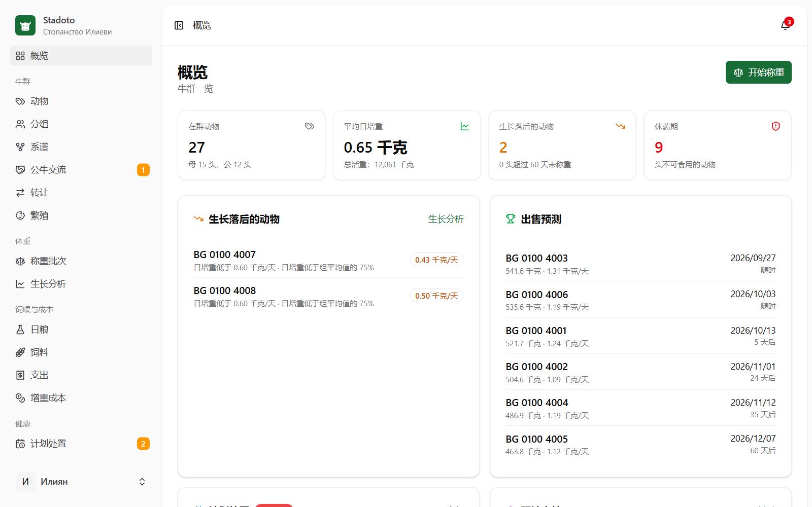This screenshot has width=812, height=507.
Task: Open lagging animal BG 0100 4007
Action: point(328,260)
